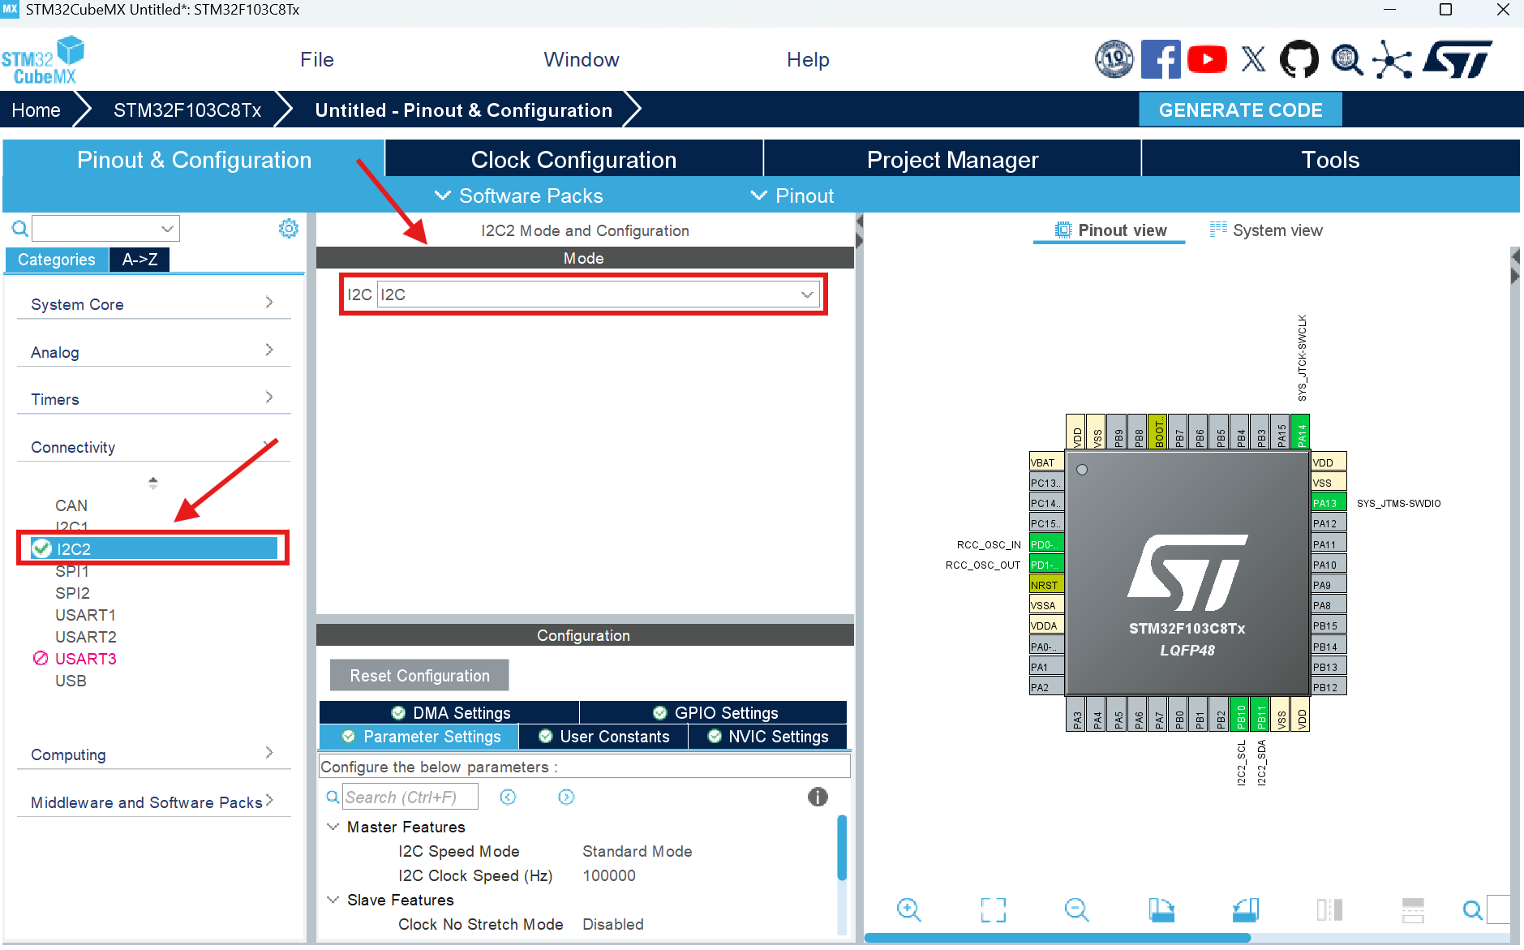1524x950 pixels.
Task: Expand the Computing category
Action: [153, 754]
